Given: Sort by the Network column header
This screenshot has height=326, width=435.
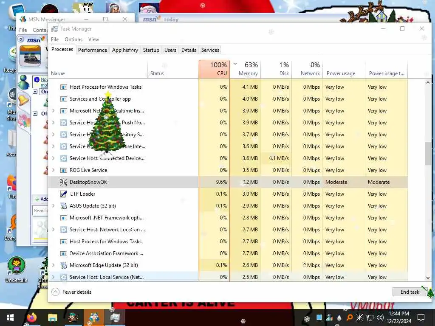Looking at the screenshot, I should pyautogui.click(x=307, y=69).
